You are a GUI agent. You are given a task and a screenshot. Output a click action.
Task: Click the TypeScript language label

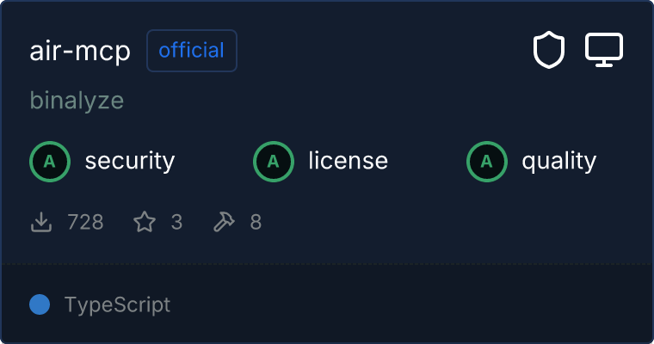[x=117, y=304]
